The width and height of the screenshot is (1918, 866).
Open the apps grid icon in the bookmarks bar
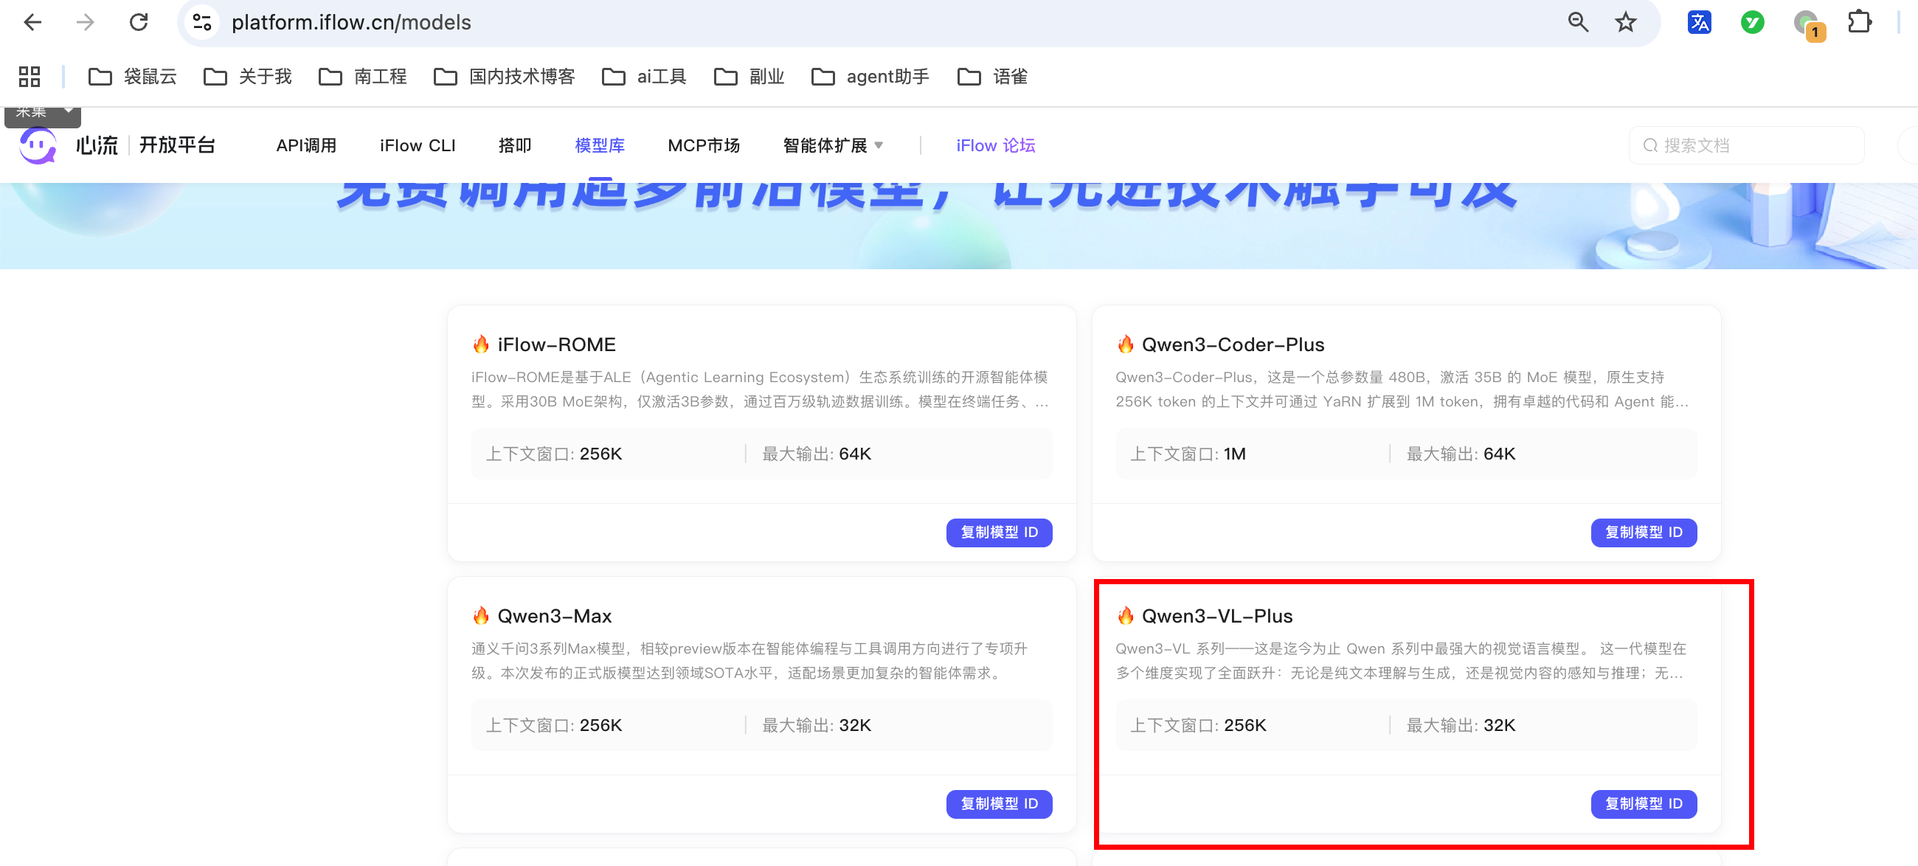pyautogui.click(x=30, y=76)
